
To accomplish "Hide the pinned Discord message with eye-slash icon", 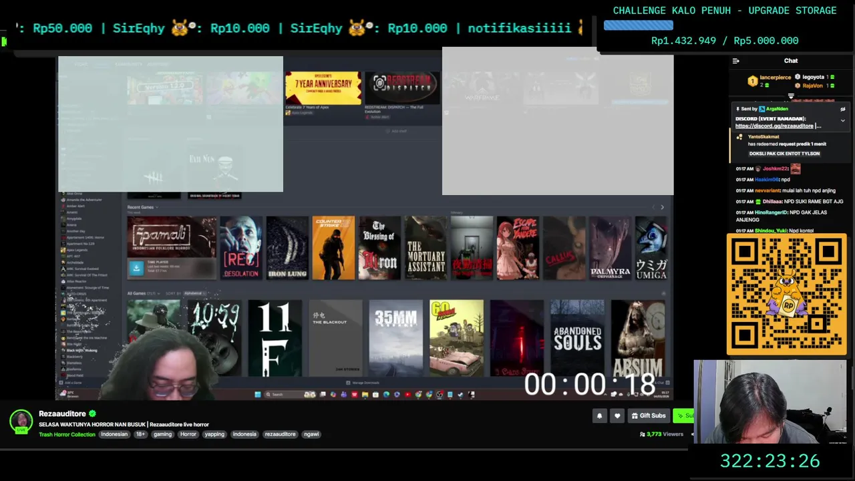I will [843, 109].
